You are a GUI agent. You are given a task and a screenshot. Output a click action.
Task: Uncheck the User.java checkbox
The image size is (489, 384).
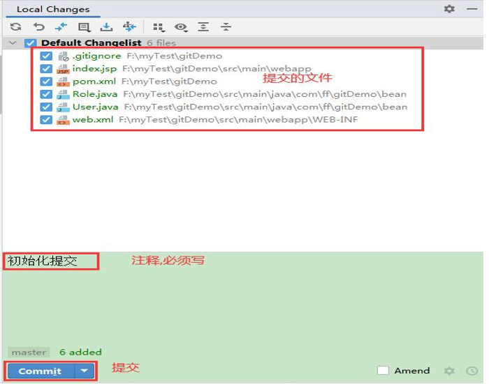46,107
